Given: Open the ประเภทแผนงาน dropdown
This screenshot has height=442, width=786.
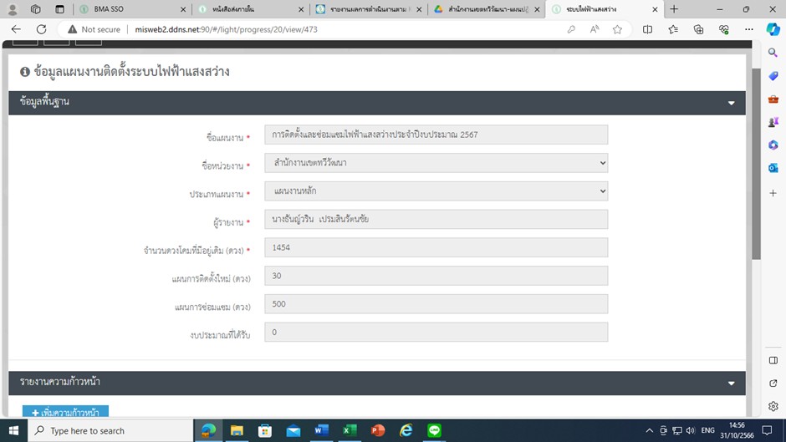Looking at the screenshot, I should pyautogui.click(x=436, y=191).
